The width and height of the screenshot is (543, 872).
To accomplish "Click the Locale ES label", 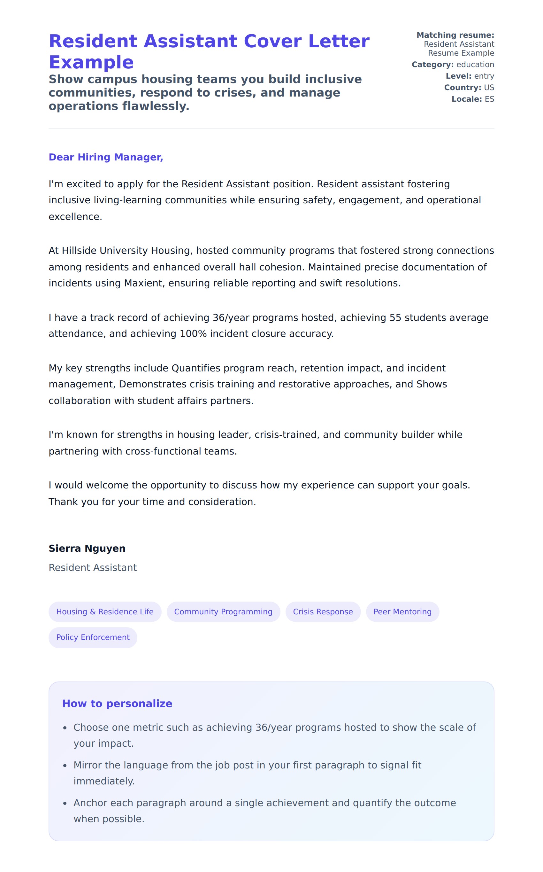I will (473, 99).
